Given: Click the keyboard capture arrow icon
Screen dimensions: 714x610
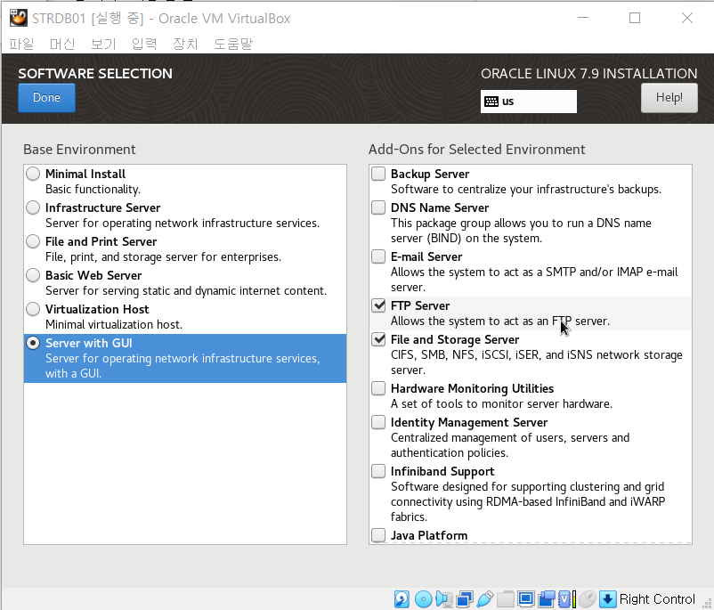Looking at the screenshot, I should click(607, 599).
